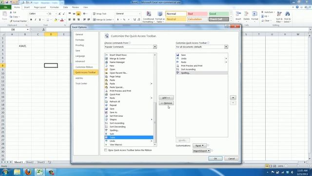
Task: Cancel the Excel Options dialog
Action: coord(232,158)
